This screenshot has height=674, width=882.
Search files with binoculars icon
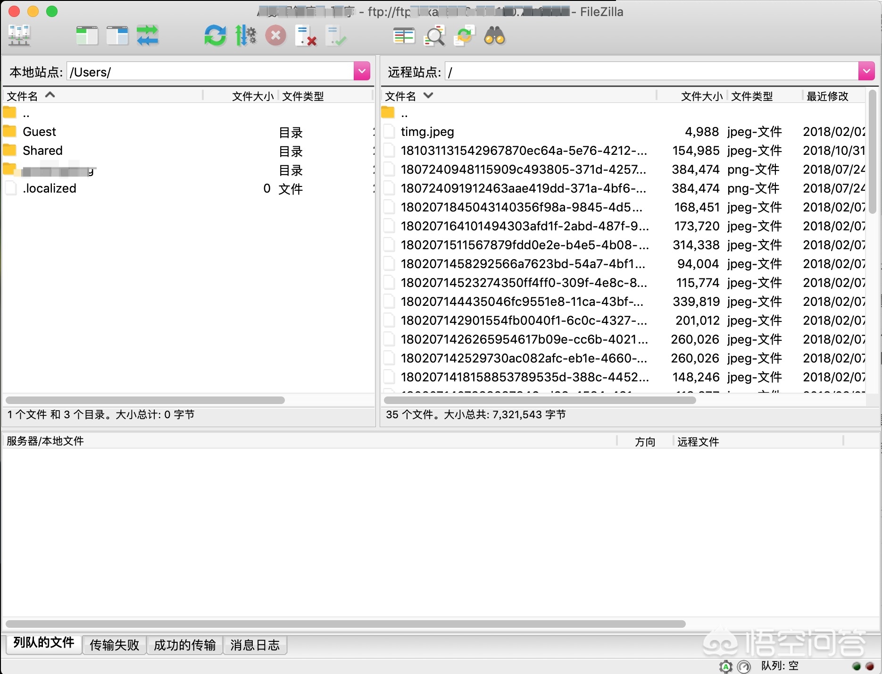pos(495,36)
